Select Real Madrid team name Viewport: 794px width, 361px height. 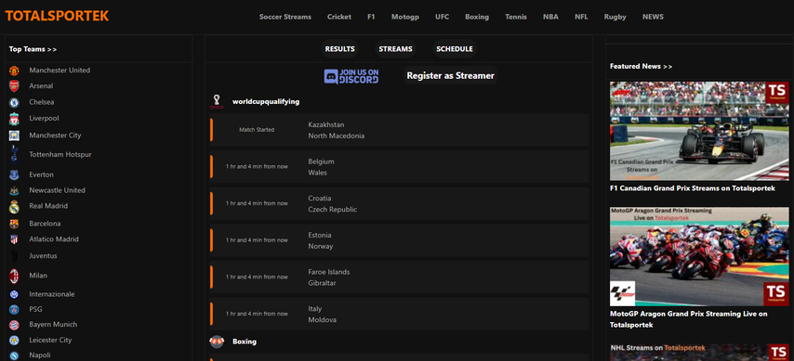(48, 206)
